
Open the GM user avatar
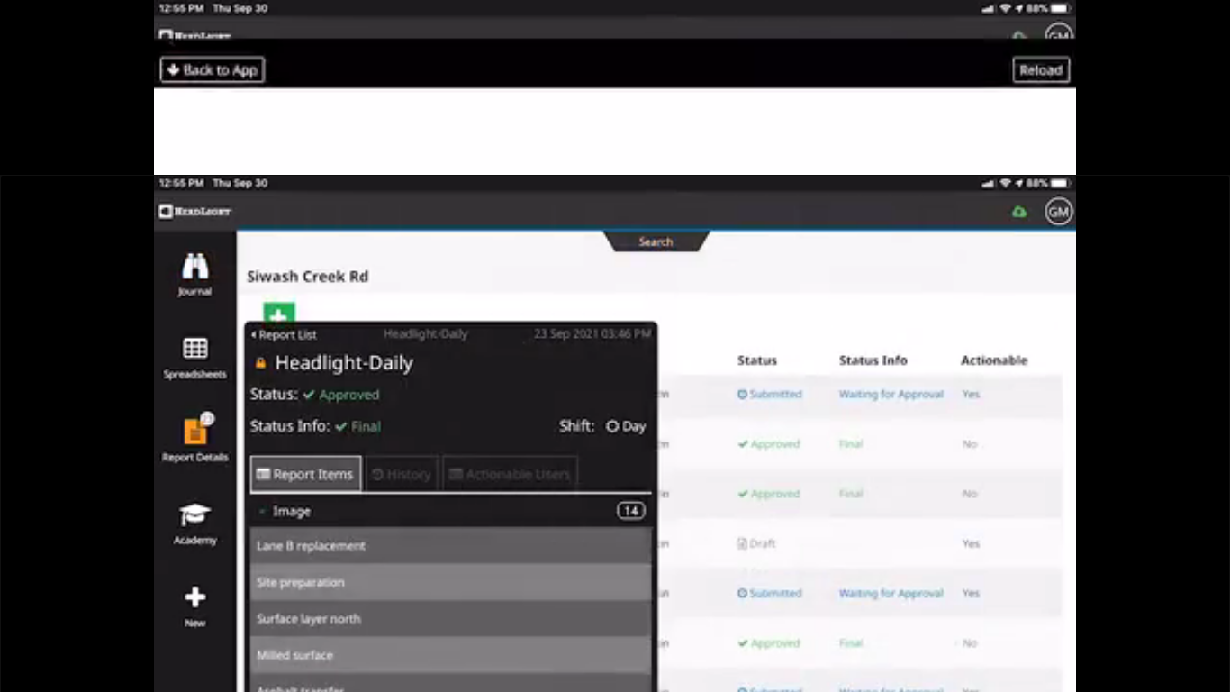coord(1058,212)
